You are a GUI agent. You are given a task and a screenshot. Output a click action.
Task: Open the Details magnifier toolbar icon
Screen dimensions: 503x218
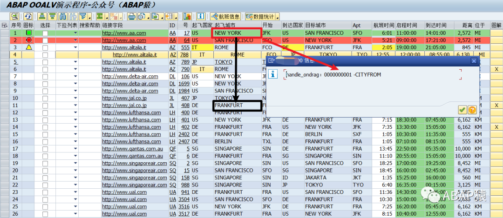(15, 16)
